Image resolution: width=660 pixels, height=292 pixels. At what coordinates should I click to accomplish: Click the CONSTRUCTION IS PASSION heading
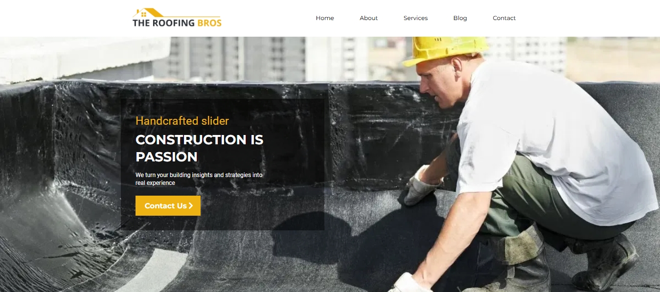pyautogui.click(x=200, y=148)
